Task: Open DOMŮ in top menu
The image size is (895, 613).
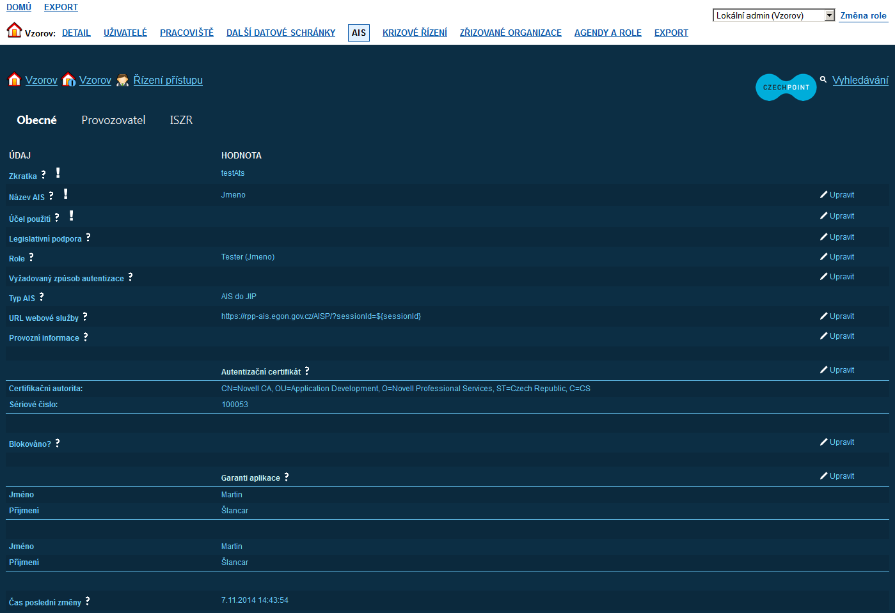Action: 19,7
